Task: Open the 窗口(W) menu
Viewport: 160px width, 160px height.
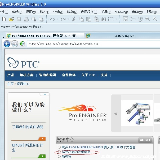Action: pyautogui.click(x=137, y=12)
